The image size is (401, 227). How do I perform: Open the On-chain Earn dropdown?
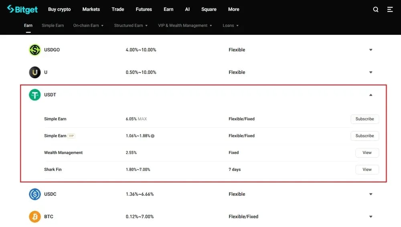[88, 25]
